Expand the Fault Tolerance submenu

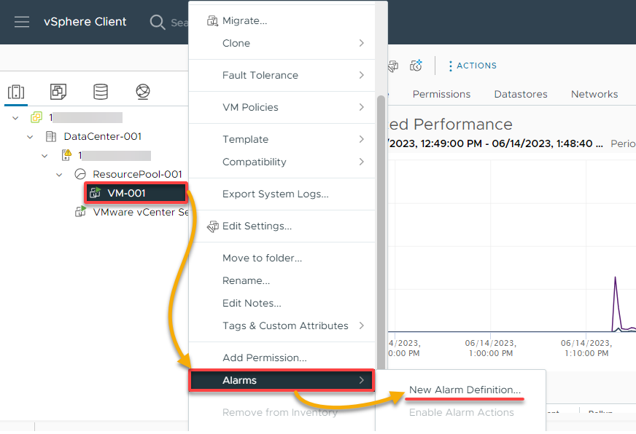(361, 75)
